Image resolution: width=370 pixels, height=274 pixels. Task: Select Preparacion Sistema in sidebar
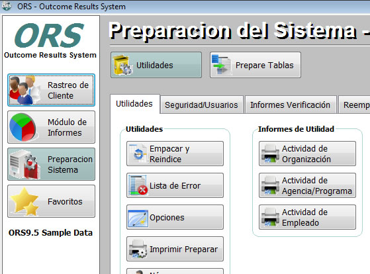click(51, 164)
